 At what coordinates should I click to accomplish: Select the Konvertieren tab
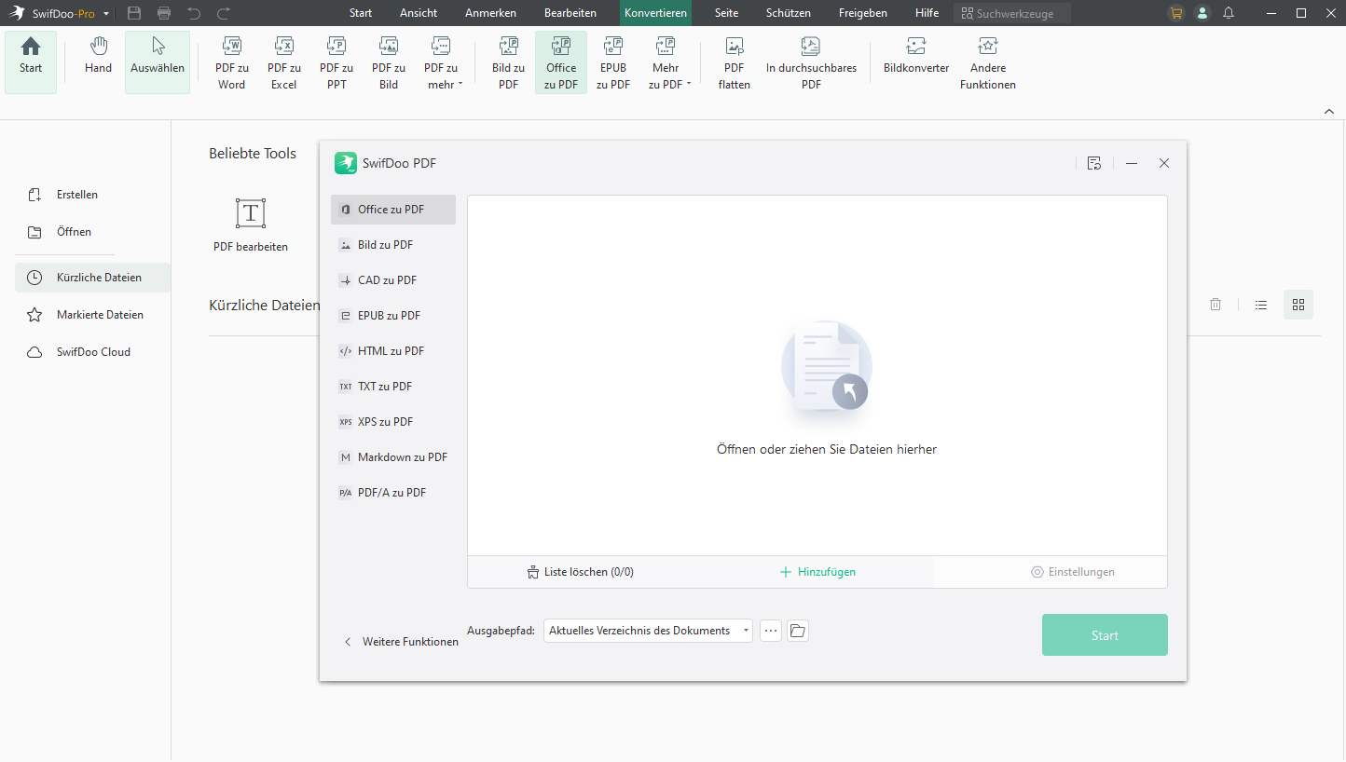pos(656,13)
